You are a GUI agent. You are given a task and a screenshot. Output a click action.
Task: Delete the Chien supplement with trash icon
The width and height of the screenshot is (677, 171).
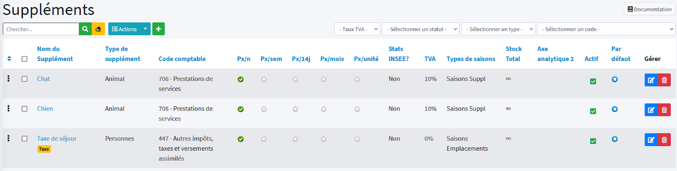[x=664, y=110]
